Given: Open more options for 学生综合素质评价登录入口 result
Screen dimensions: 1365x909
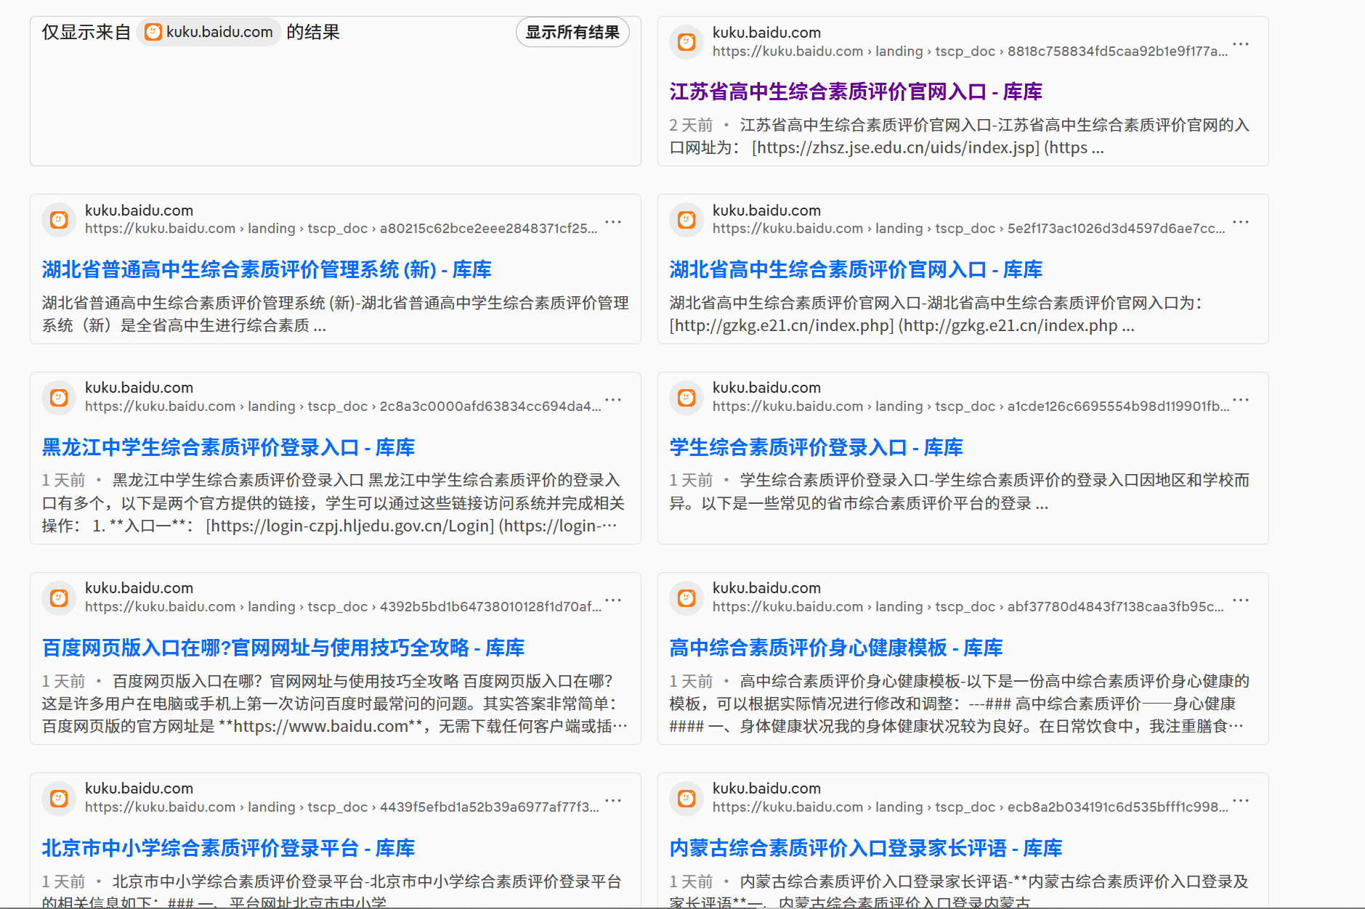Looking at the screenshot, I should point(1241,400).
